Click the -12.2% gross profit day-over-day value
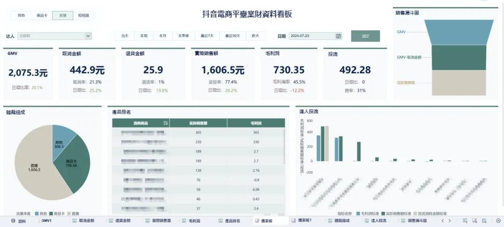504x227 pixels. tap(297, 91)
